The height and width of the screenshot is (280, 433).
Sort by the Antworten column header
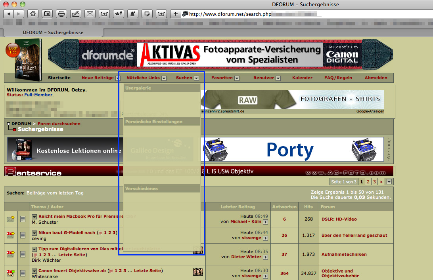coord(284,207)
